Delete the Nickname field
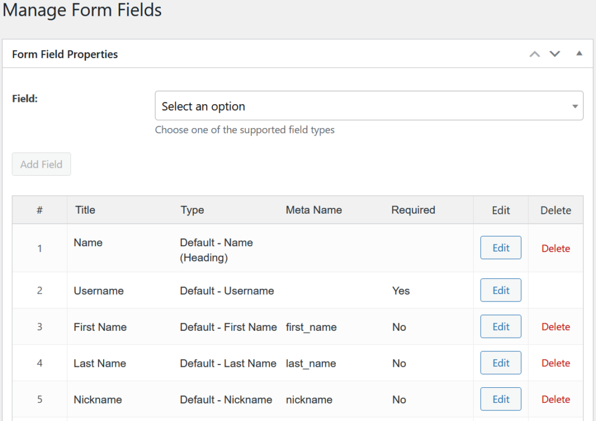Image resolution: width=596 pixels, height=421 pixels. pyautogui.click(x=555, y=399)
